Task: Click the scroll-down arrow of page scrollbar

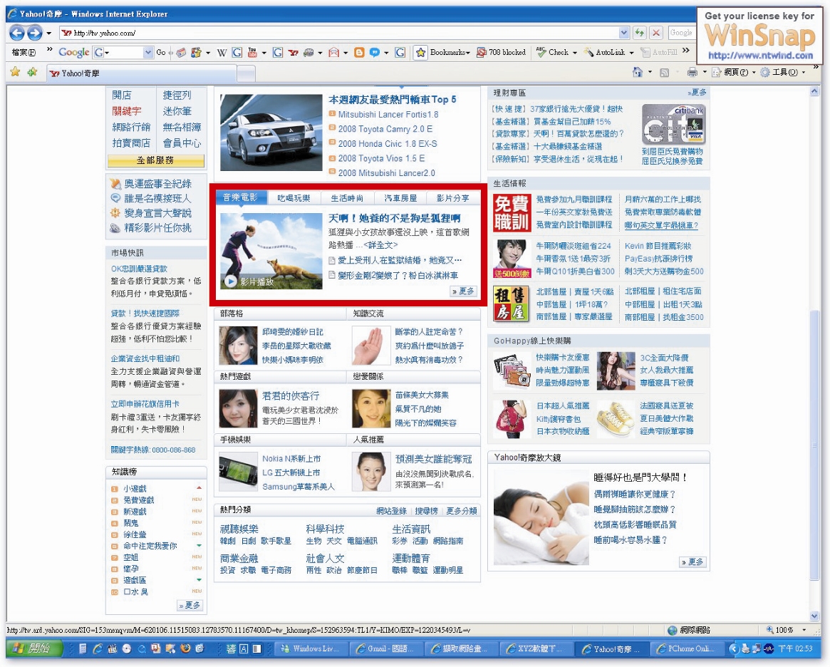Action: pyautogui.click(x=814, y=616)
